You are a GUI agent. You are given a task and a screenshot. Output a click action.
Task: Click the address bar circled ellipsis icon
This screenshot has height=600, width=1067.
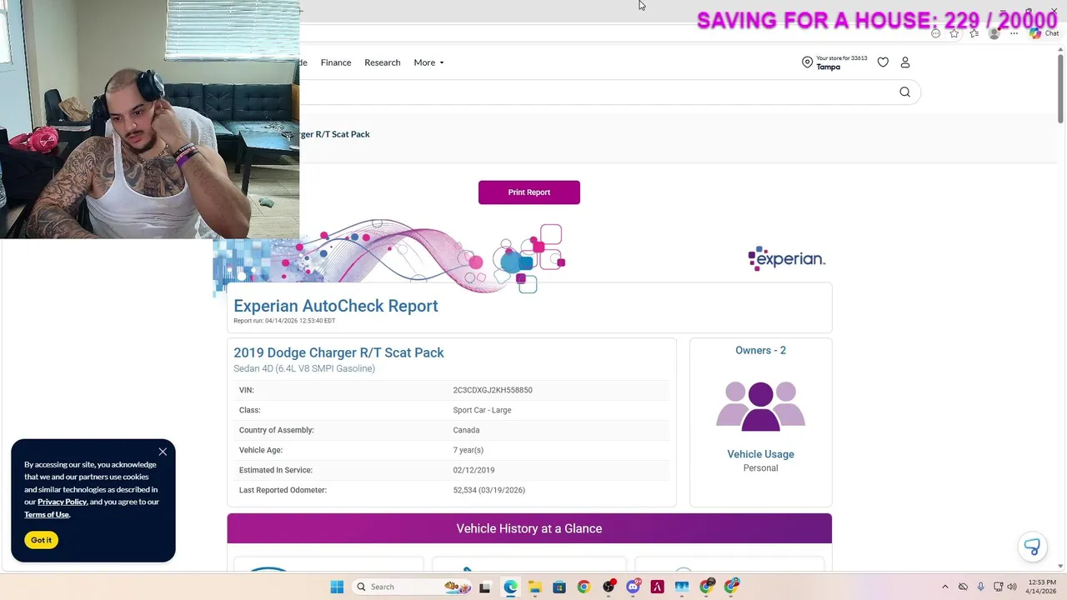point(936,33)
